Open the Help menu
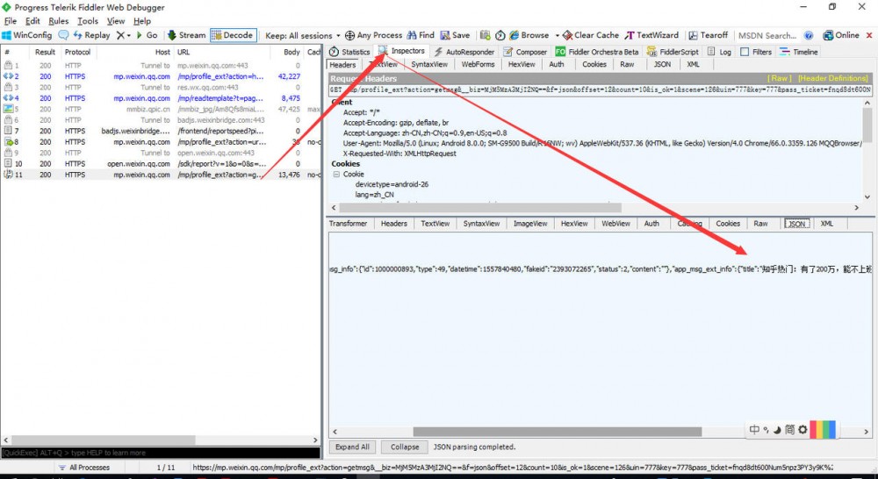878x479 pixels. tap(142, 21)
